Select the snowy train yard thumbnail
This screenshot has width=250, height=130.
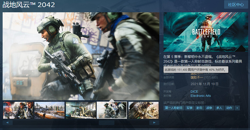point(49,110)
